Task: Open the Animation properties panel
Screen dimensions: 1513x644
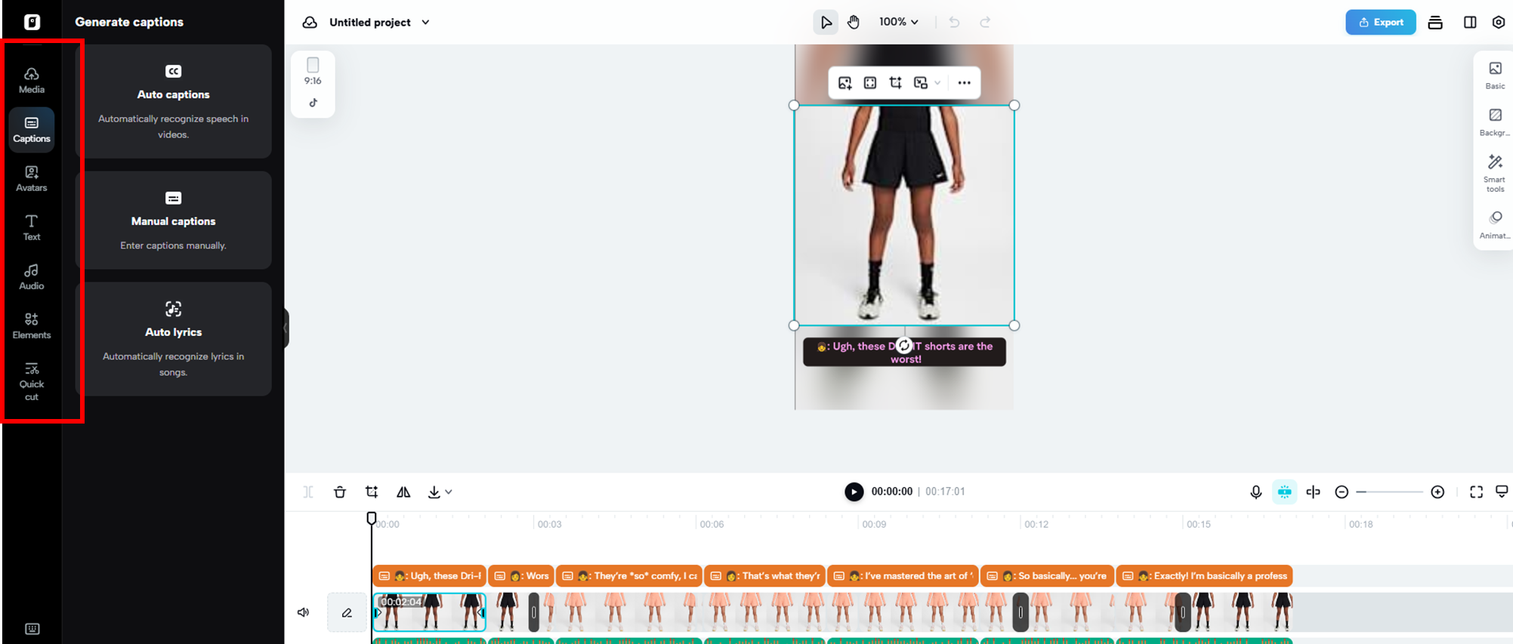Action: pos(1495,224)
